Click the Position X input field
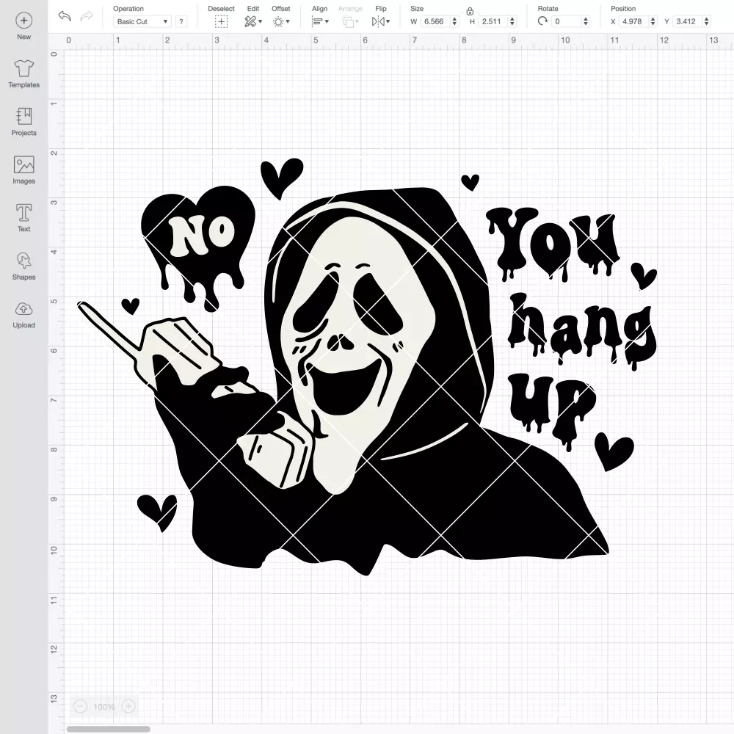 [x=633, y=21]
